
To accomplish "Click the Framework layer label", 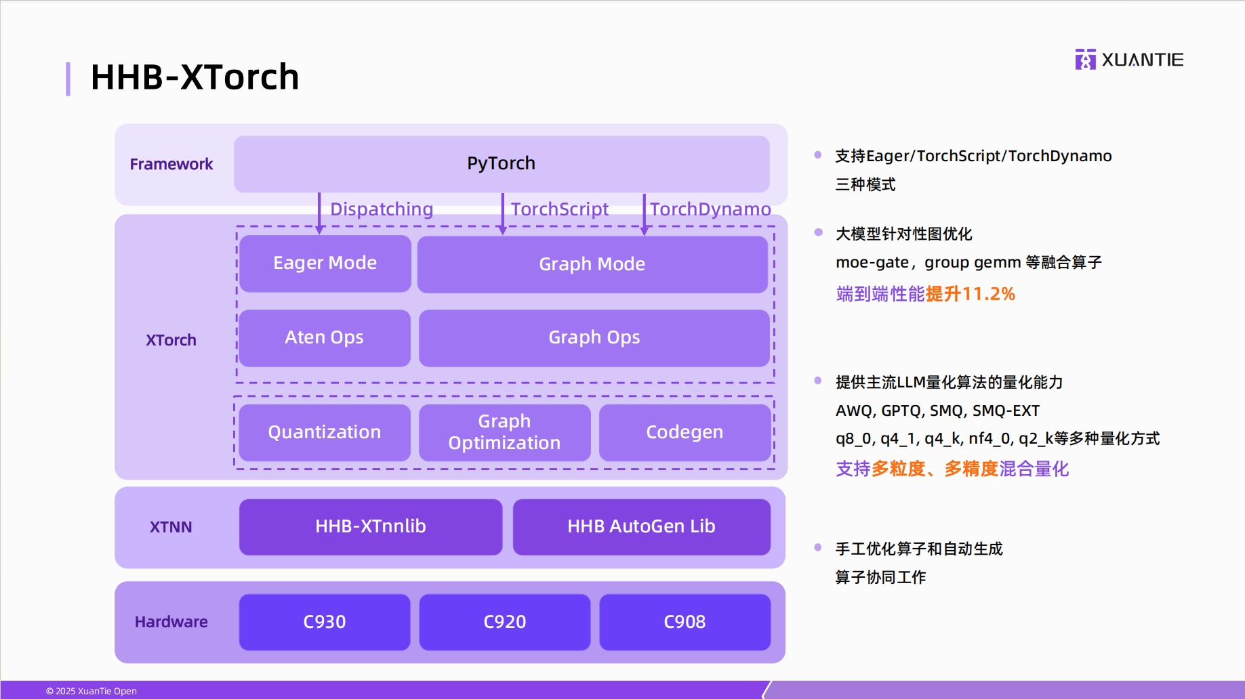I will 171,165.
